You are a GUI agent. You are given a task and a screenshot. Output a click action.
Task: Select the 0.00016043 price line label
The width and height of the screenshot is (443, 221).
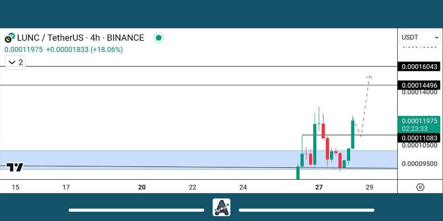coord(419,67)
